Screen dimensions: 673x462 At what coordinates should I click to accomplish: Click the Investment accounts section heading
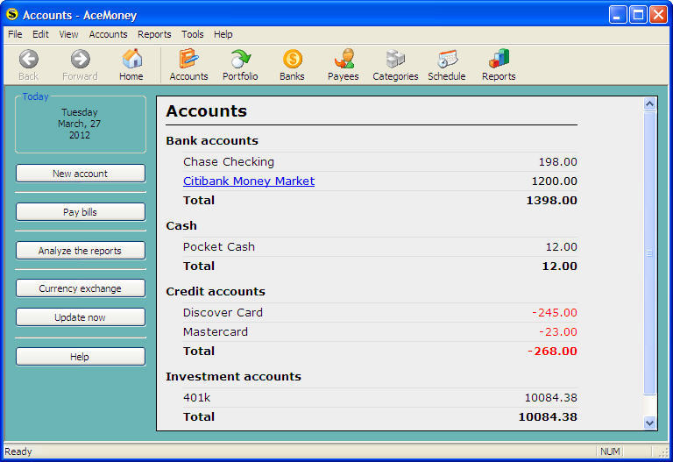click(x=233, y=377)
